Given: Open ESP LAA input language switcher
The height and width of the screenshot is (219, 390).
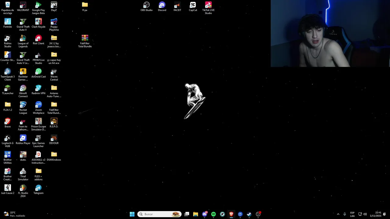Looking at the screenshot, I should (352, 214).
